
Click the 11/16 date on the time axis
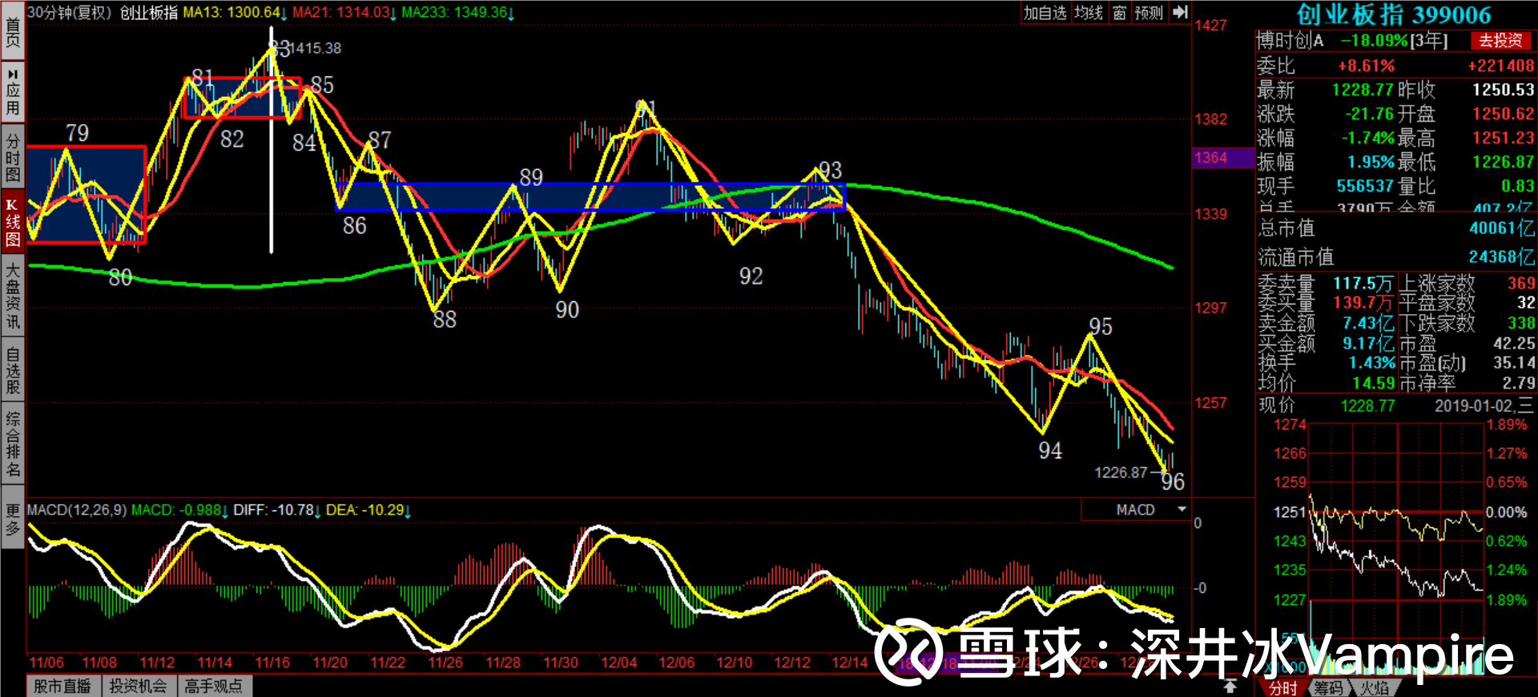pos(272,663)
